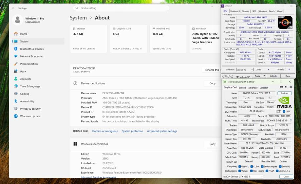The height and width of the screenshot is (184, 301).
Task: Click Bus Interface question mark in GPU-Z
Action: click(x=291, y=120)
